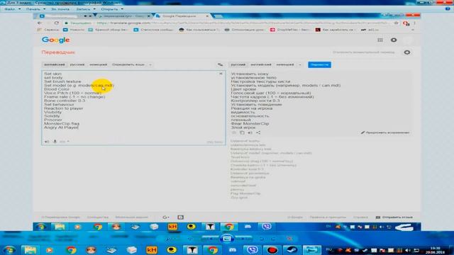Listen to the translated Russian text

pyautogui.click(x=250, y=132)
